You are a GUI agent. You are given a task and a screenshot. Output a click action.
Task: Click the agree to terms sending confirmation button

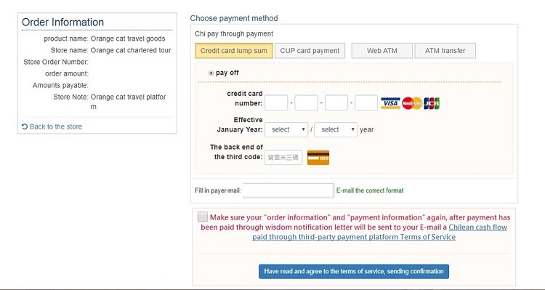[354, 272]
